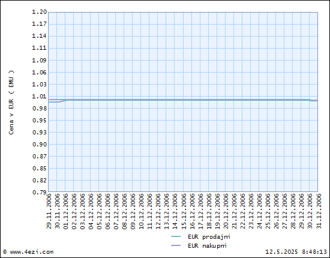
Task: Click the 0.79 y-axis value
Action: (x=40, y=193)
